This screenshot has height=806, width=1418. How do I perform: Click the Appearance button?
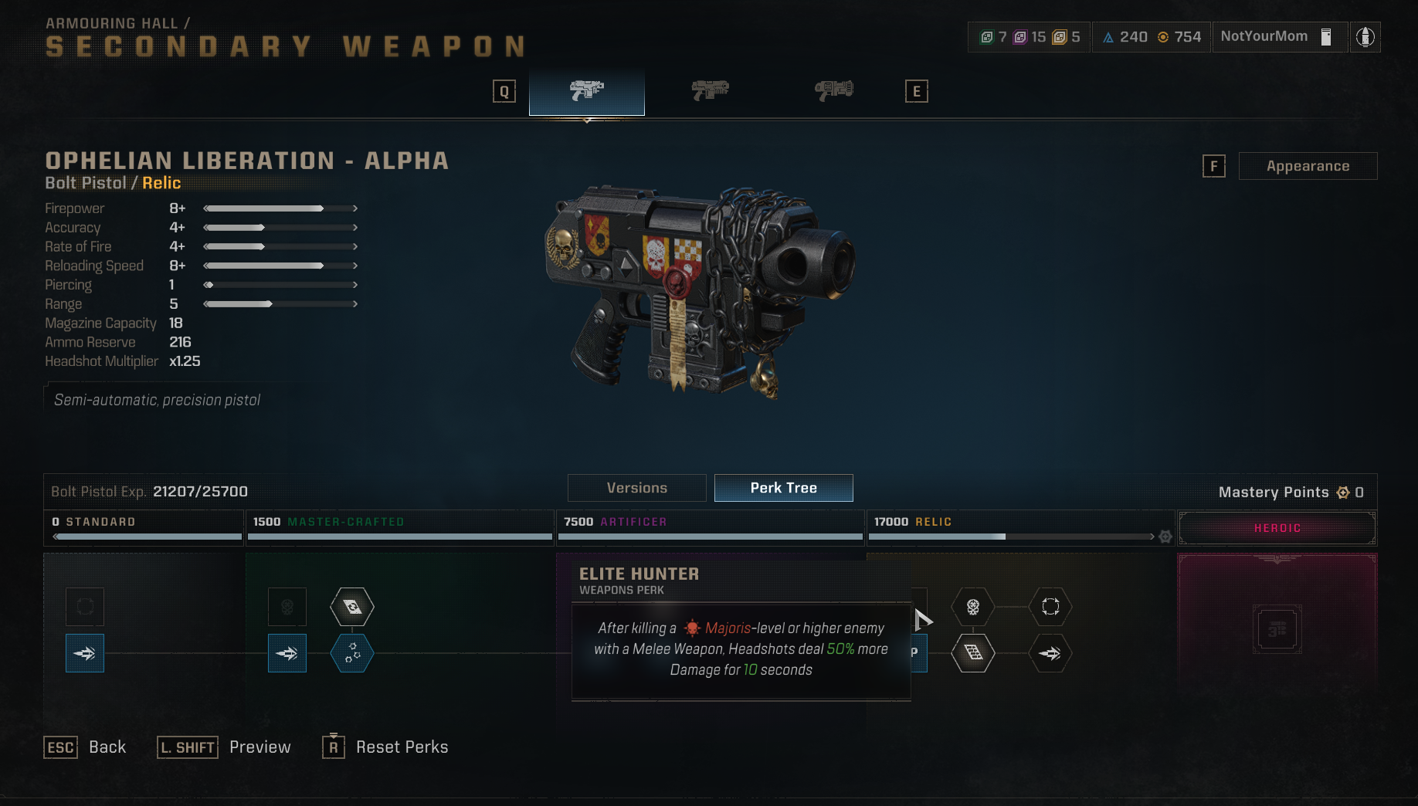point(1308,166)
